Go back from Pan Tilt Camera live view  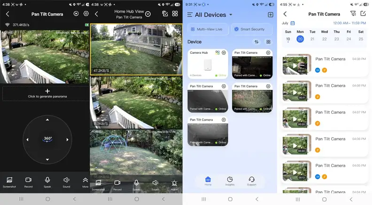pyautogui.click(x=8, y=14)
